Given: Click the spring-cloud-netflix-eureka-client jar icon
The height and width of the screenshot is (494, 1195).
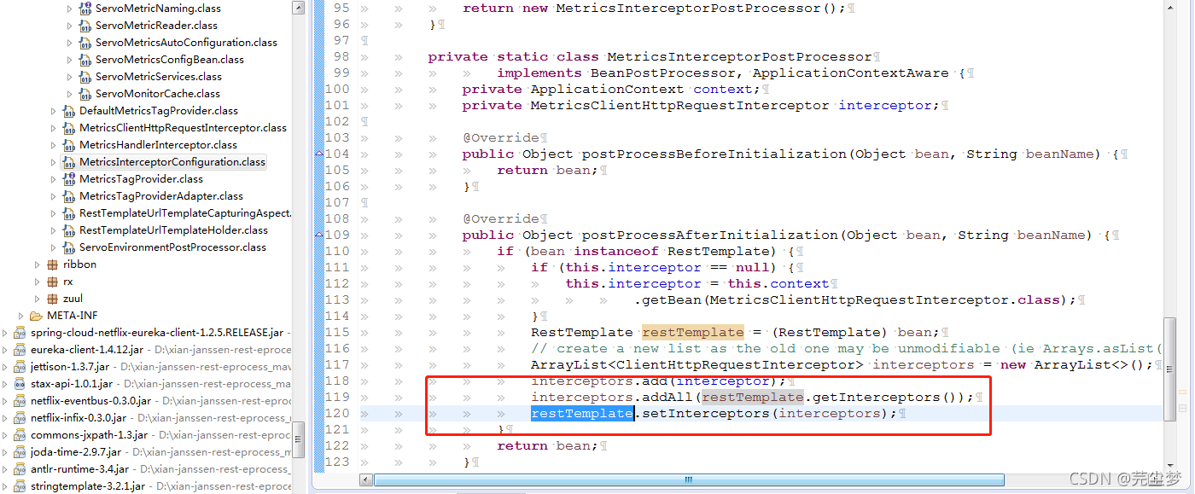Looking at the screenshot, I should [20, 333].
